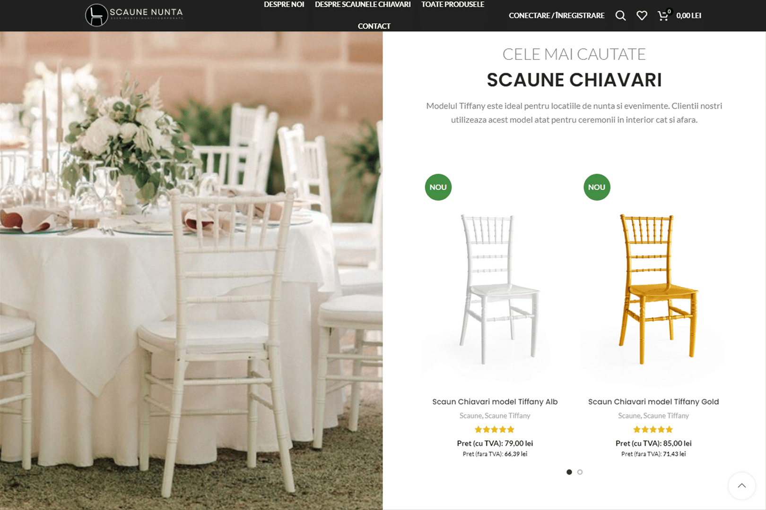The height and width of the screenshot is (510, 766).
Task: Go to the Contact page
Action: pos(374,26)
